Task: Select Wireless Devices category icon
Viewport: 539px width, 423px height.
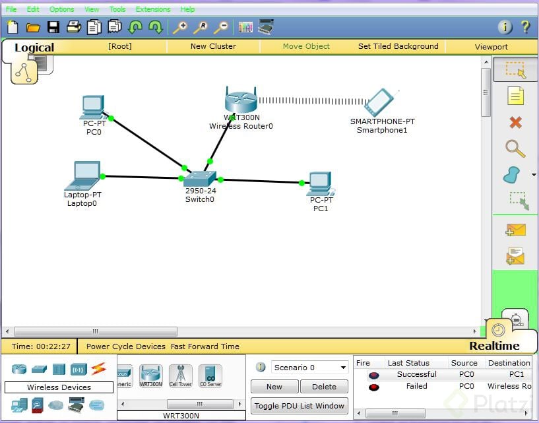Action: click(79, 370)
